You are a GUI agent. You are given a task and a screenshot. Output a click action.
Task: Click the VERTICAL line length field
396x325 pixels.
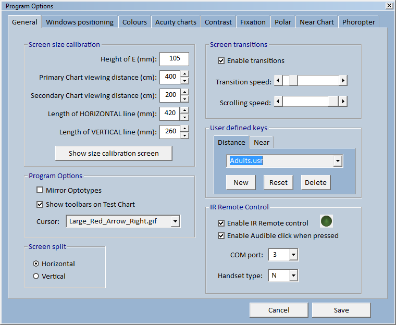[170, 132]
